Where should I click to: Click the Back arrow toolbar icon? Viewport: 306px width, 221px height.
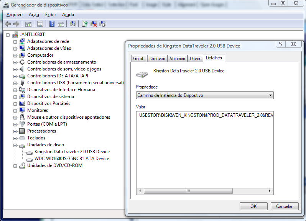pos(8,24)
